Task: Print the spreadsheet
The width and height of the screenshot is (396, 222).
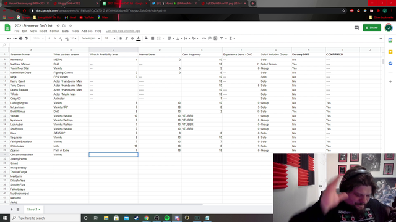Action: pyautogui.click(x=20, y=38)
